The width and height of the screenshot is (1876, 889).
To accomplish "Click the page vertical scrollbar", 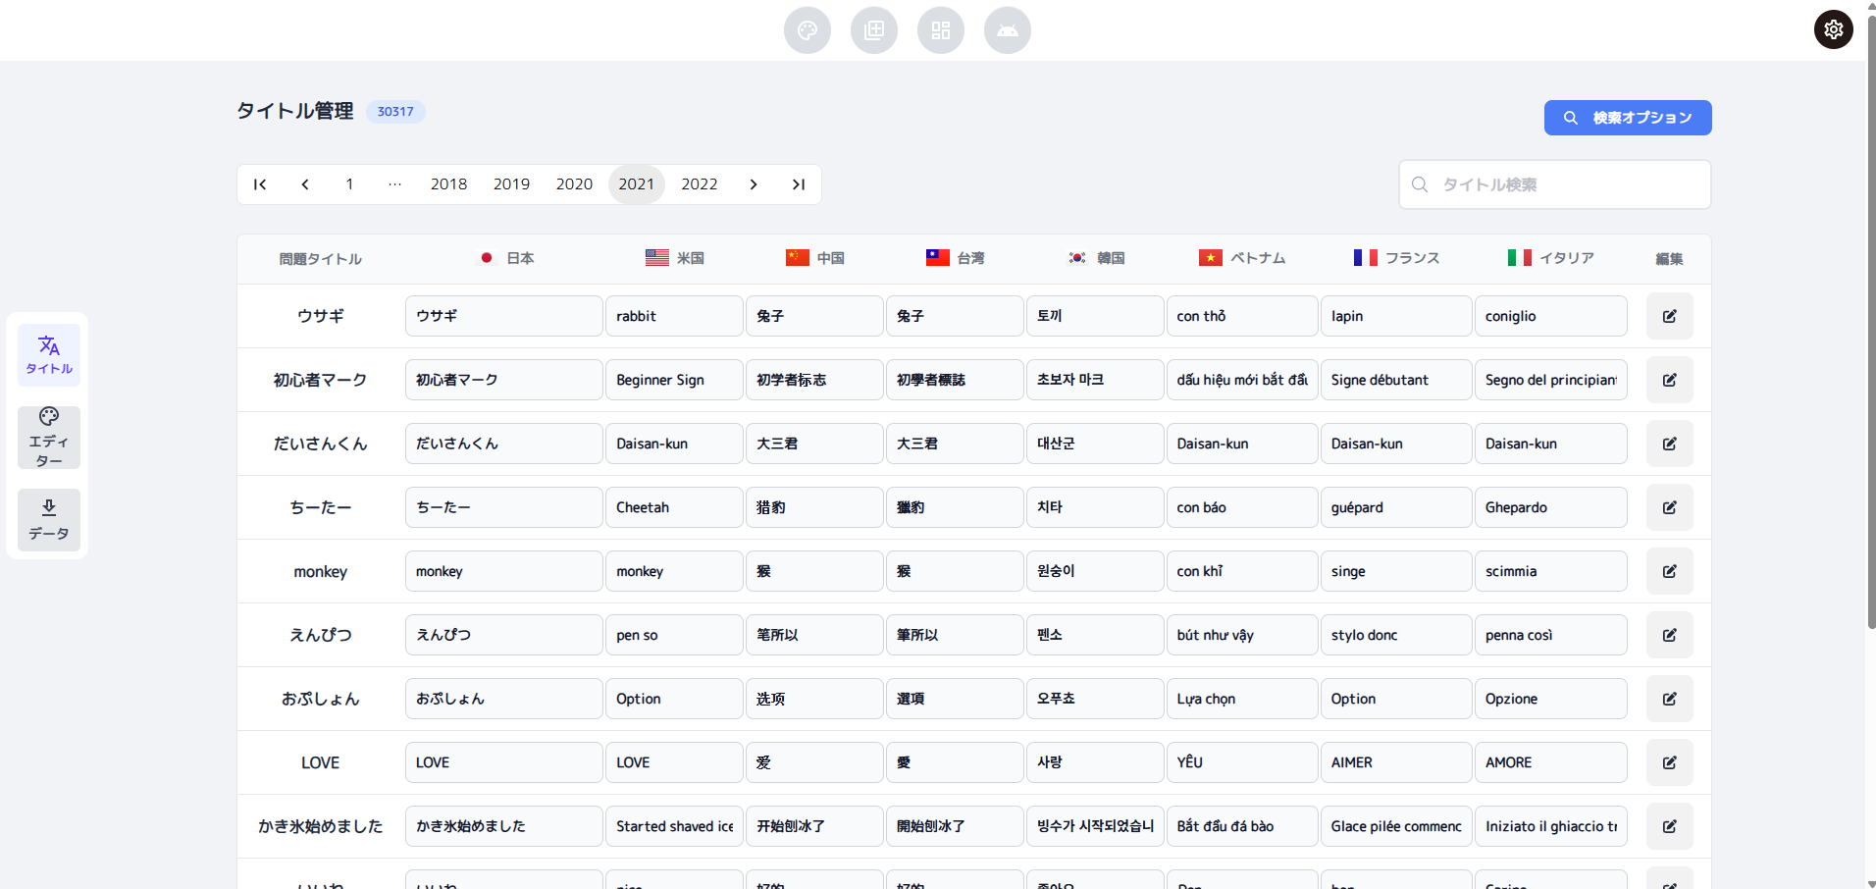I will (1871, 324).
